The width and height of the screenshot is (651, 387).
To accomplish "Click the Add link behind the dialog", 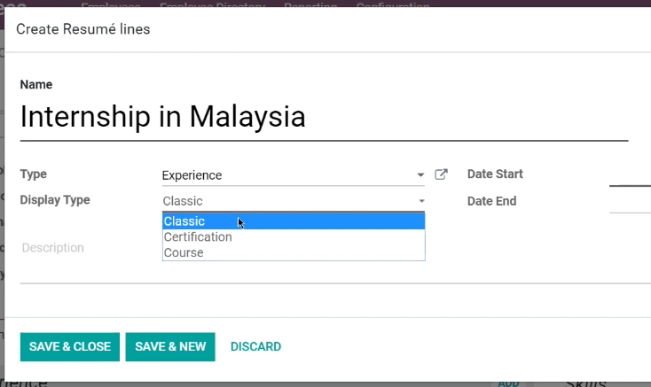I will [508, 383].
